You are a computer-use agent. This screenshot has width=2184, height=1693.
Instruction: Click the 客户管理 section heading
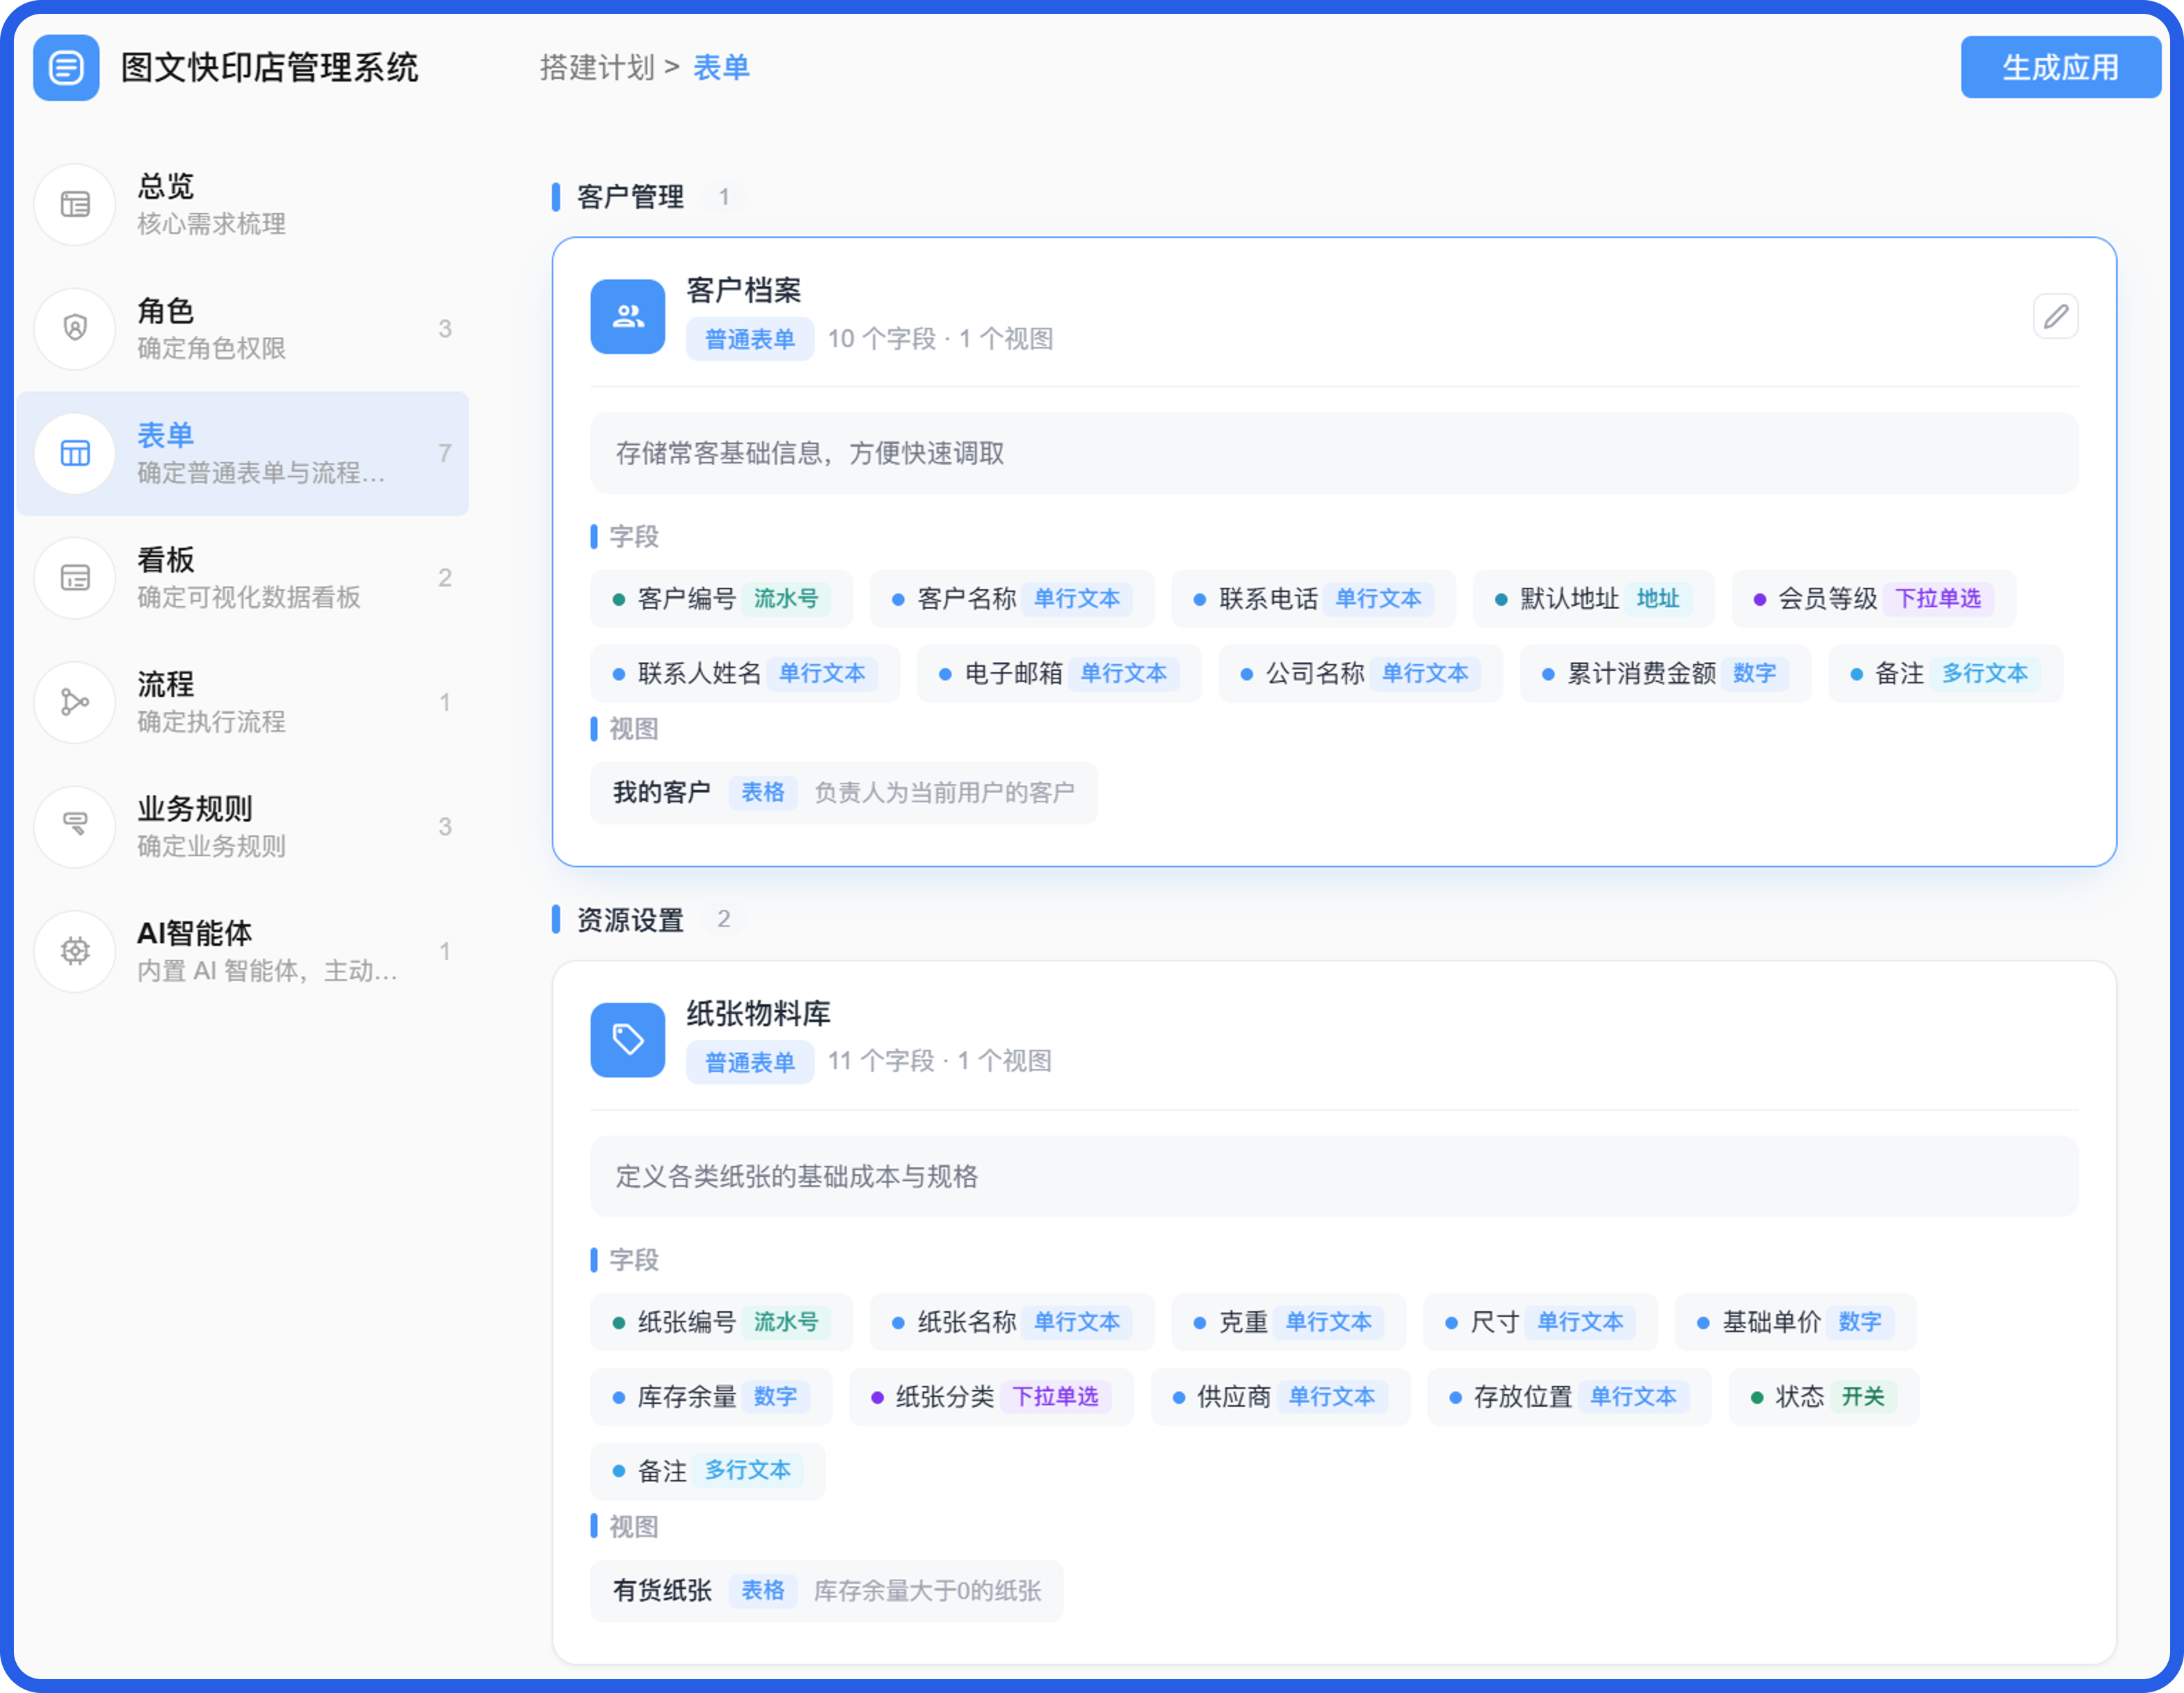630,197
